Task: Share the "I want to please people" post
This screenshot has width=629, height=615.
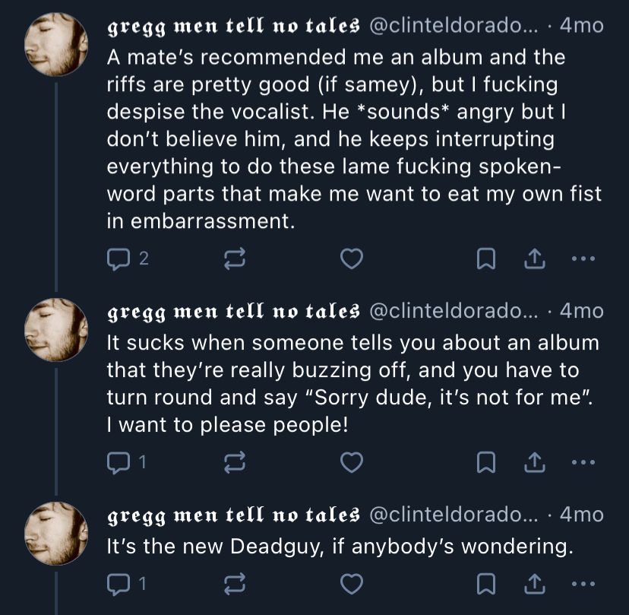Action: pyautogui.click(x=536, y=461)
